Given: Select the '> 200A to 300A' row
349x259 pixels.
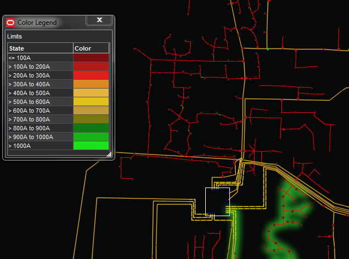Looking at the screenshot, I should coord(58,75).
